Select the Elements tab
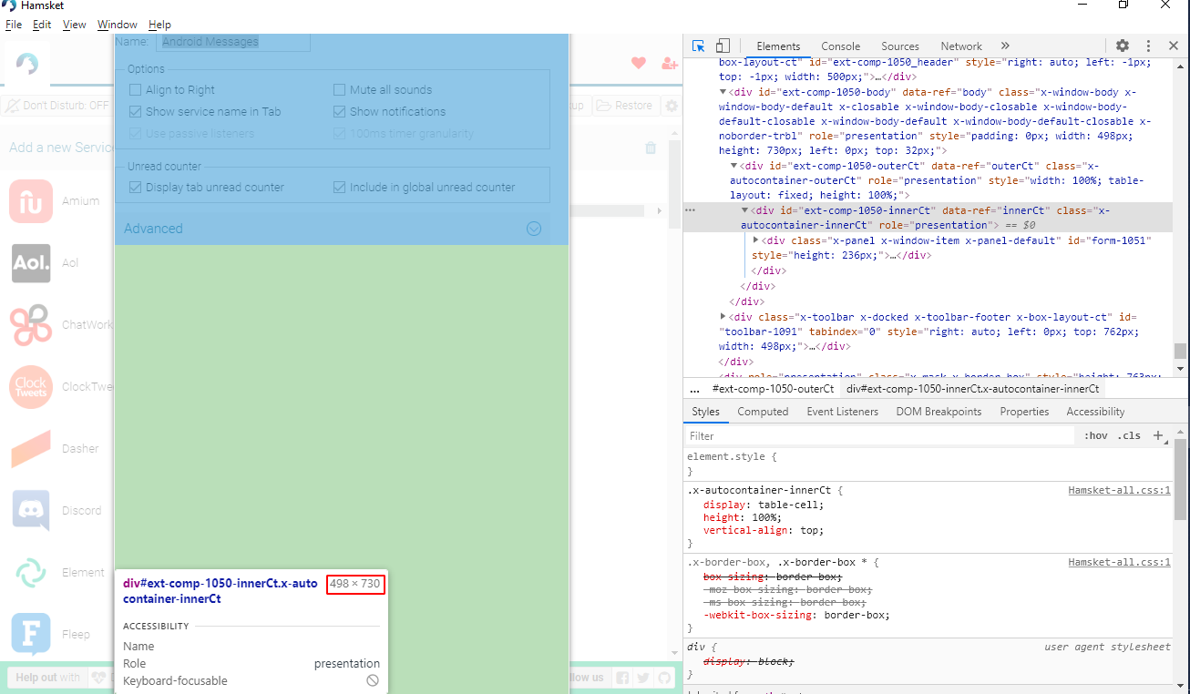The image size is (1190, 694). (778, 46)
